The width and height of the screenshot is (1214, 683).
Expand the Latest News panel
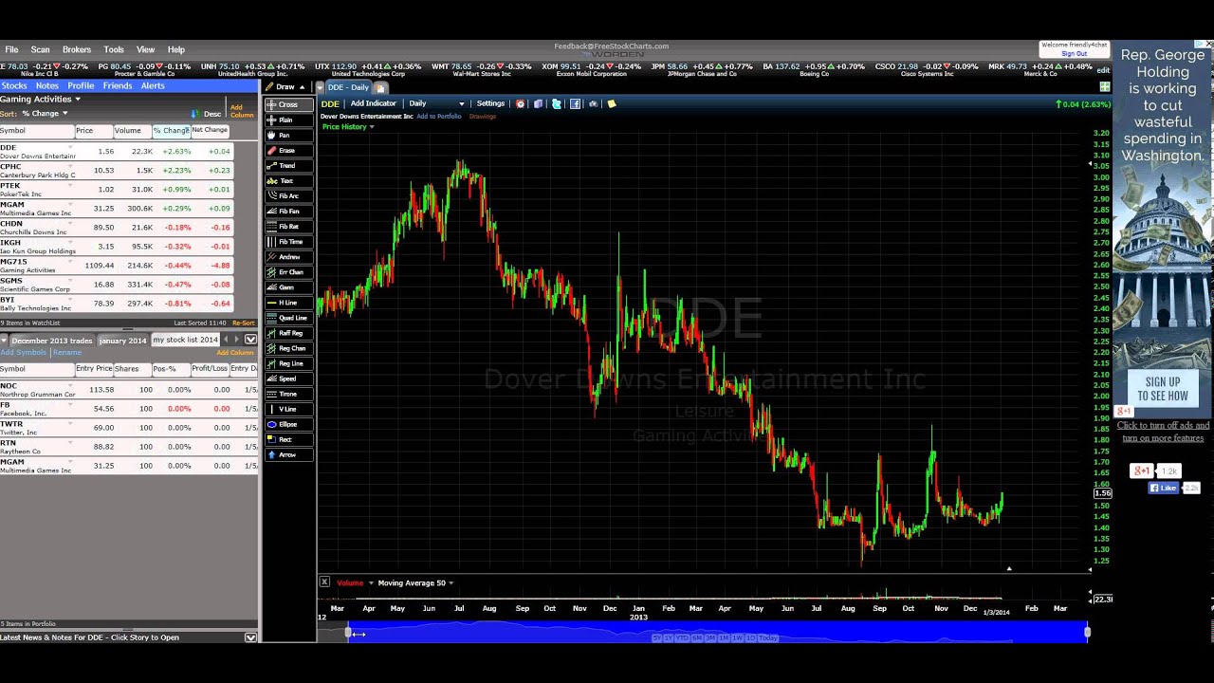[250, 637]
